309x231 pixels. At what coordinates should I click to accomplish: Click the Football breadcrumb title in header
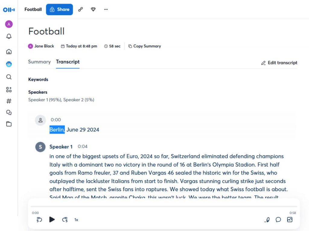[x=33, y=9]
